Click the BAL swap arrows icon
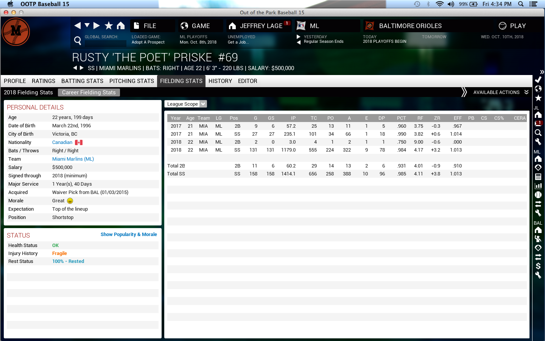 point(538,257)
